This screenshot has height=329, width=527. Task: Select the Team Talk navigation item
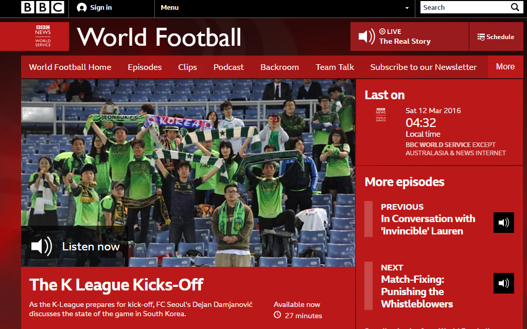(335, 67)
